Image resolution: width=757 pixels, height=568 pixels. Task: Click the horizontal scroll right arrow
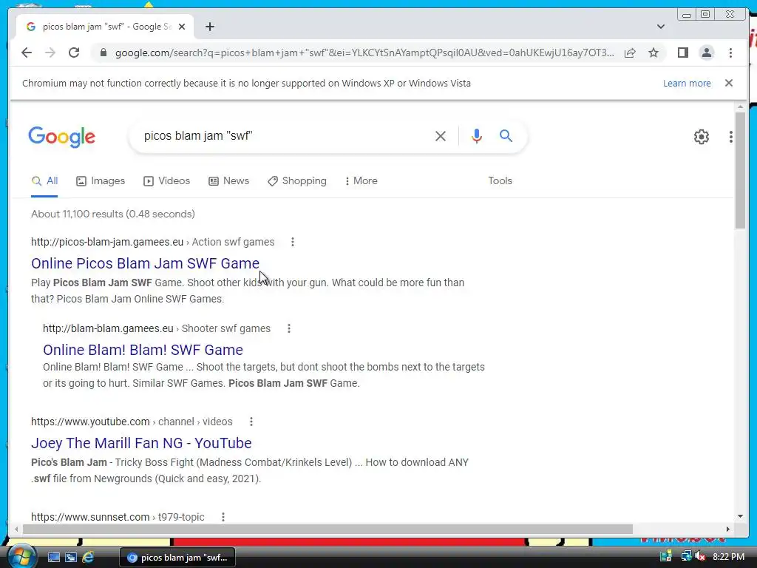click(x=728, y=530)
